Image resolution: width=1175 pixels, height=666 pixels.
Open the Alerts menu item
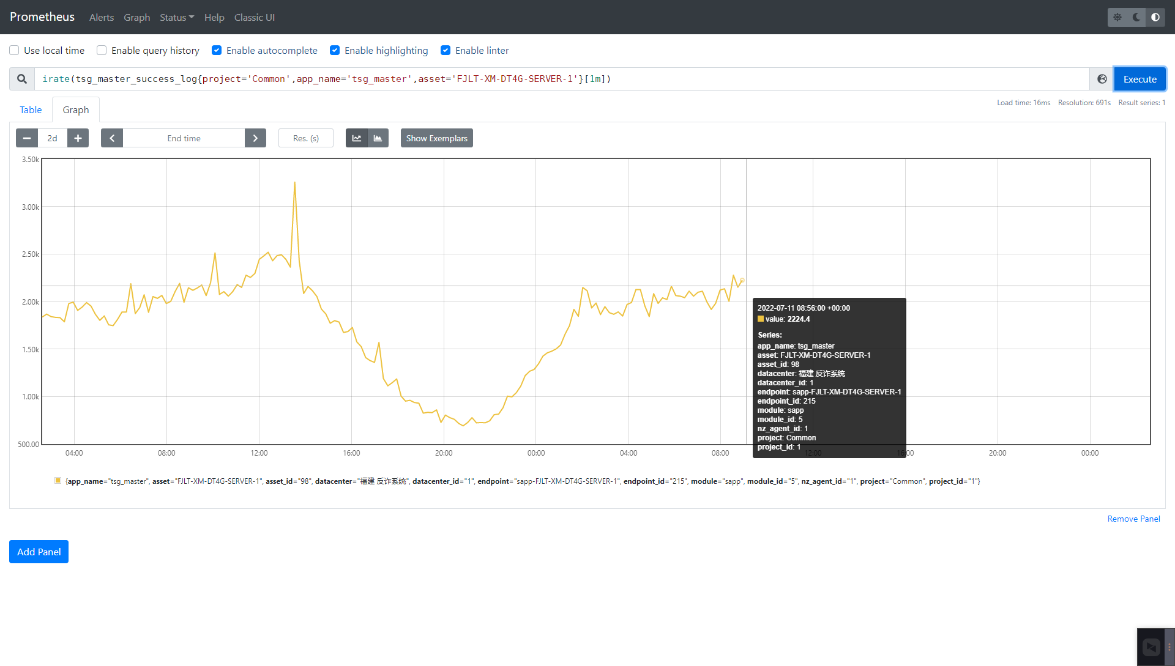pos(102,17)
